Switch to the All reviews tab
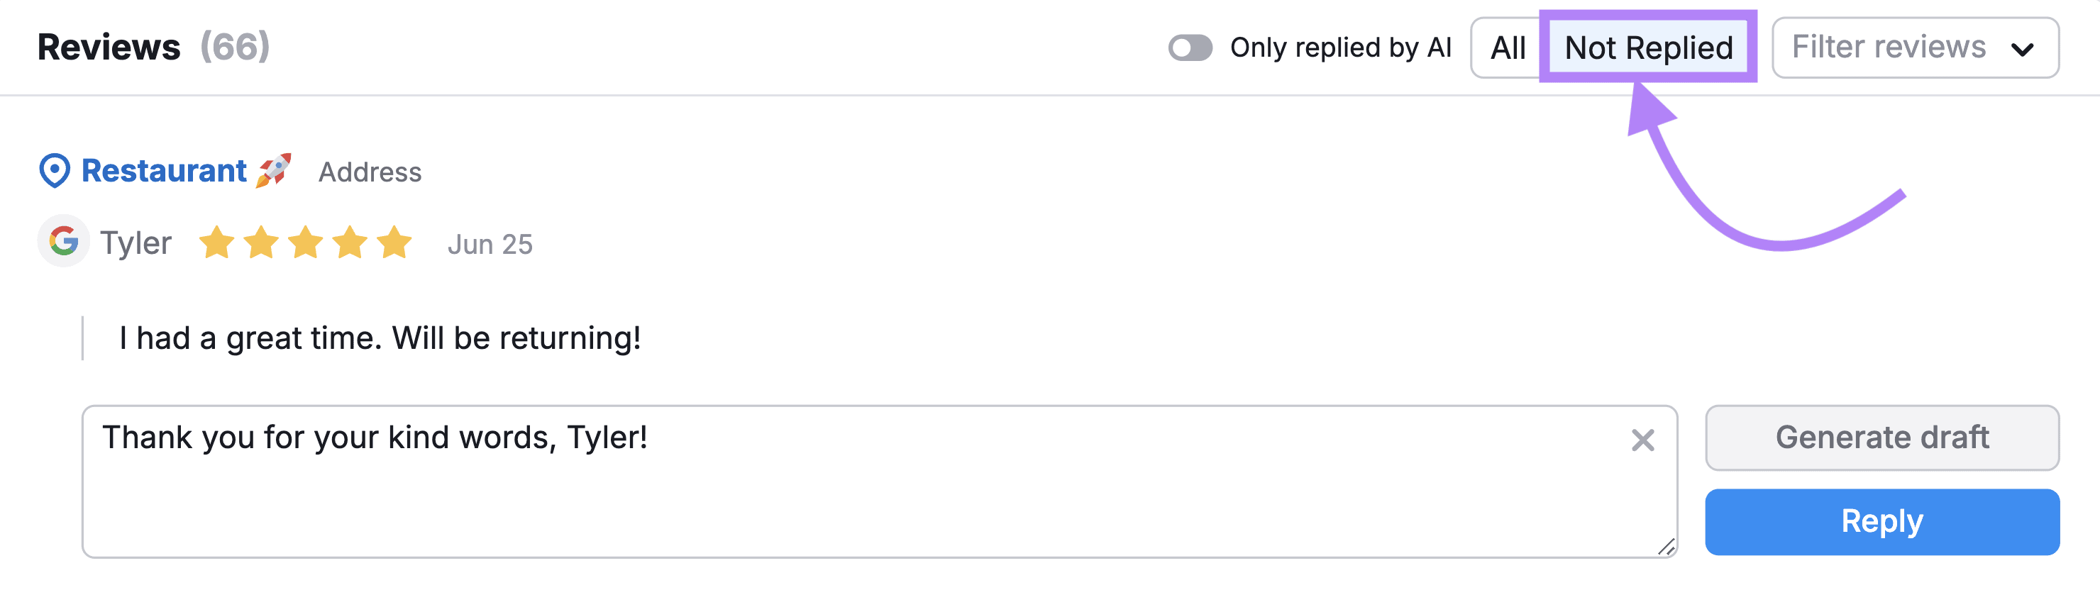The width and height of the screenshot is (2100, 607). (x=1508, y=48)
